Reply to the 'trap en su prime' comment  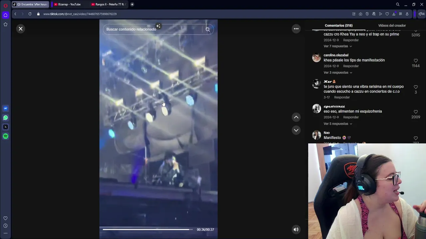[351, 40]
